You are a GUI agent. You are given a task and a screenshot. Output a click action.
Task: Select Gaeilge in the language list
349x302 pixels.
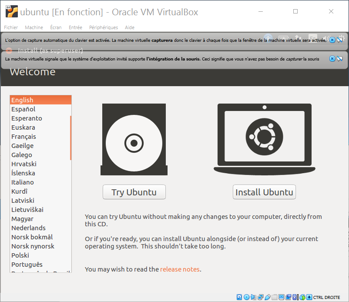point(40,145)
